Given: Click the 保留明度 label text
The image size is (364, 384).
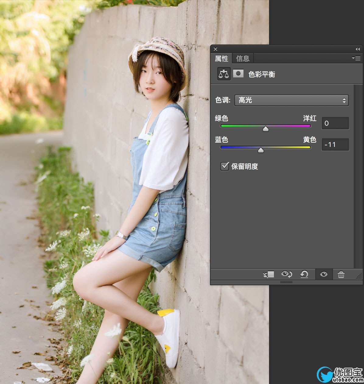Looking at the screenshot, I should pyautogui.click(x=245, y=166).
